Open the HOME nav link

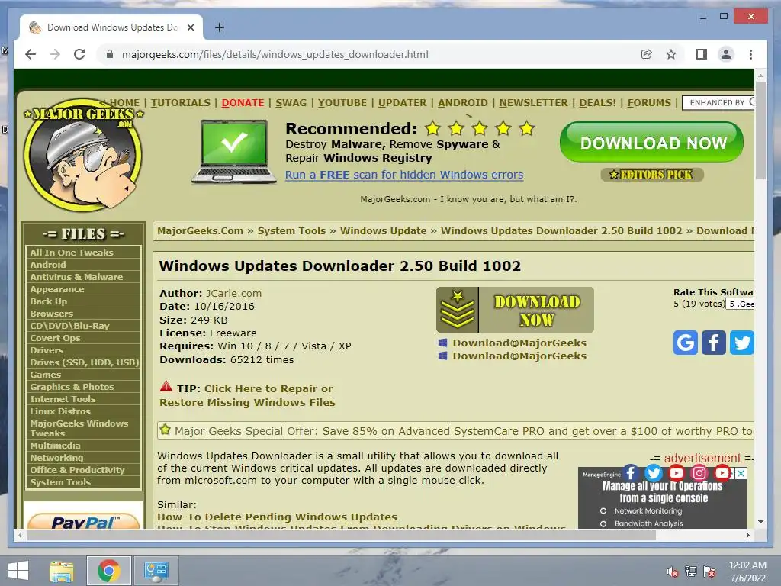pos(124,103)
